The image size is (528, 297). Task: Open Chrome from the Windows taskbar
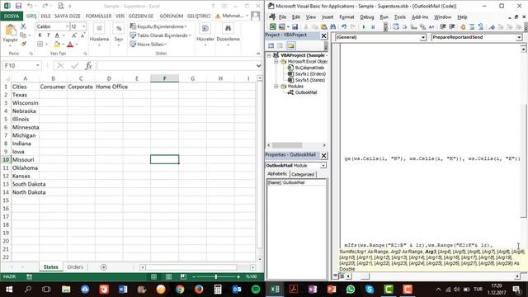pos(180,290)
